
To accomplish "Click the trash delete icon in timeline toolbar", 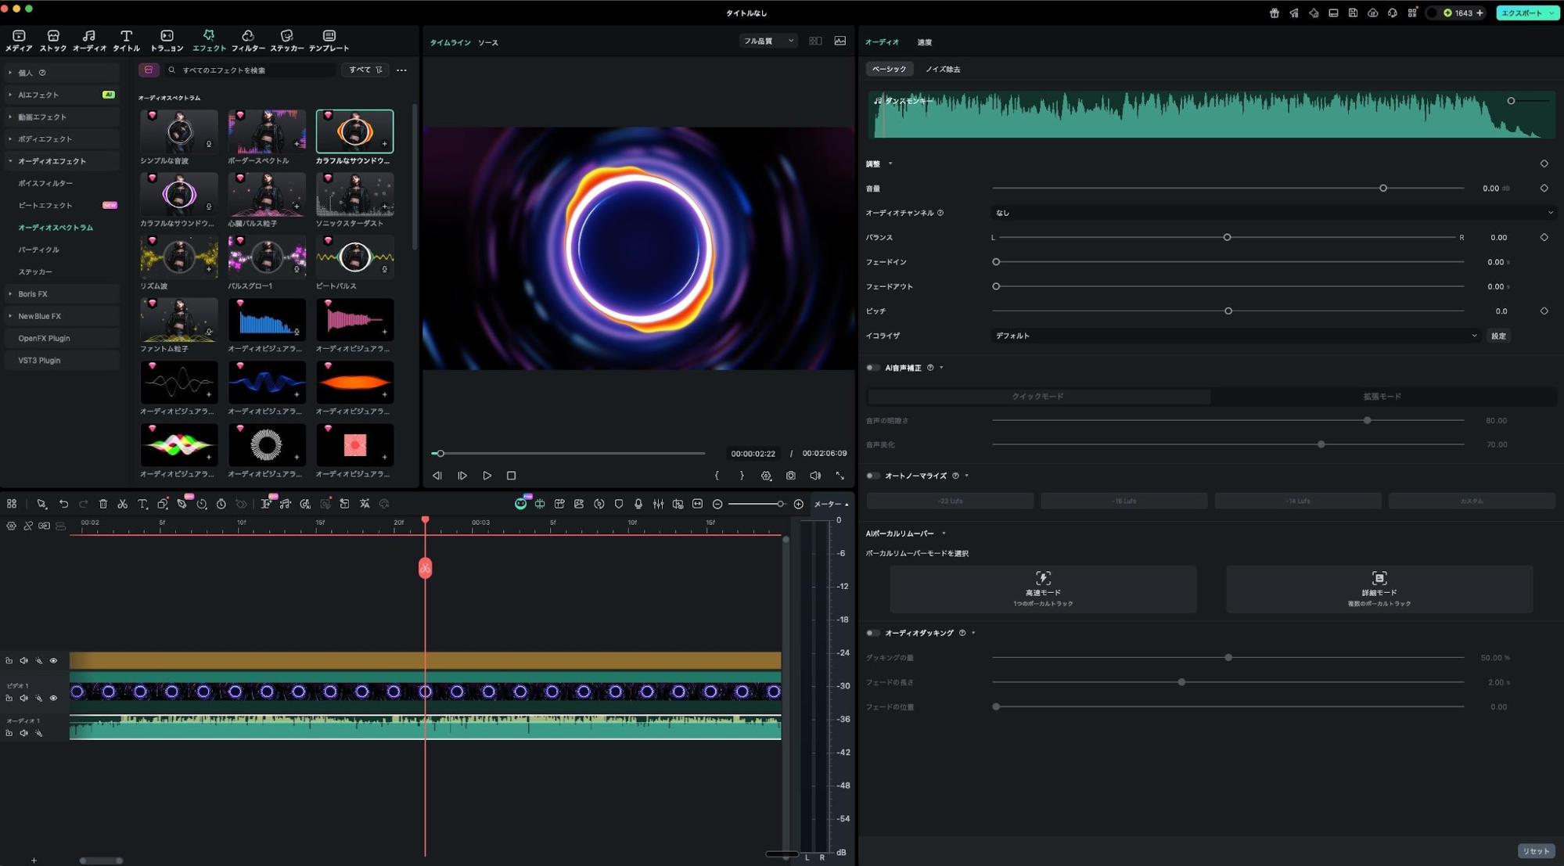I will [102, 505].
